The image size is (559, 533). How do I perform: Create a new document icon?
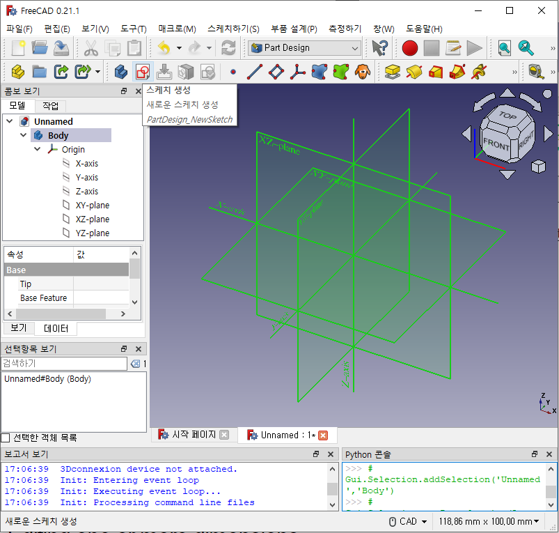(x=18, y=48)
